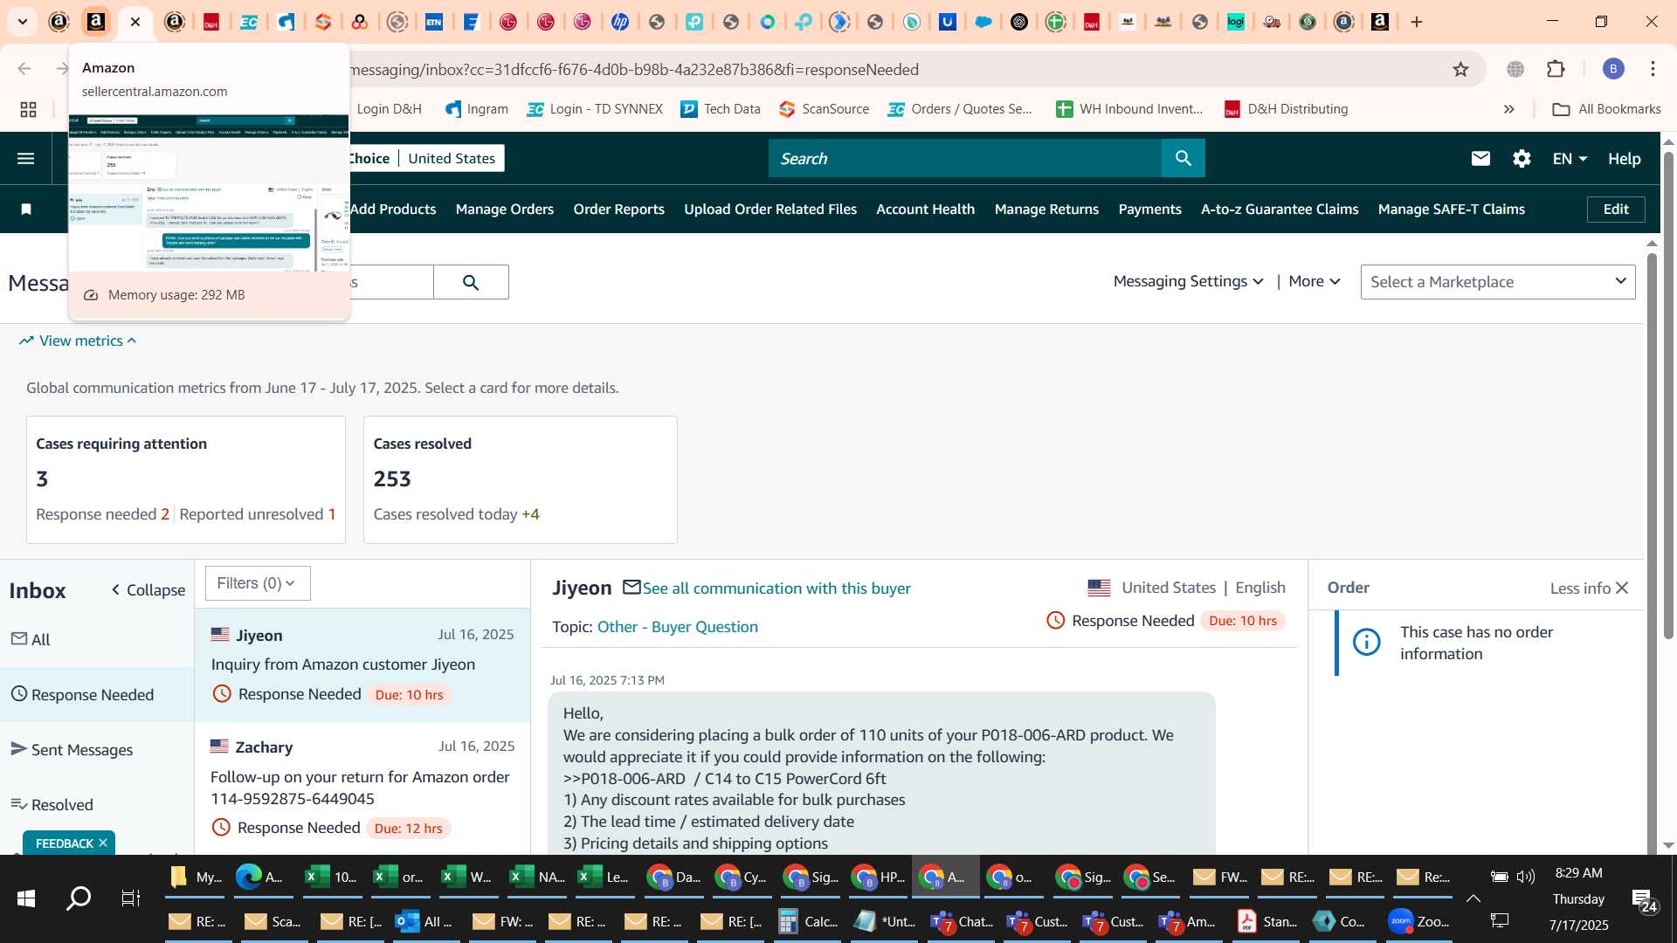The height and width of the screenshot is (943, 1677).
Task: Open a new browser tab with plus
Action: coord(1417,22)
